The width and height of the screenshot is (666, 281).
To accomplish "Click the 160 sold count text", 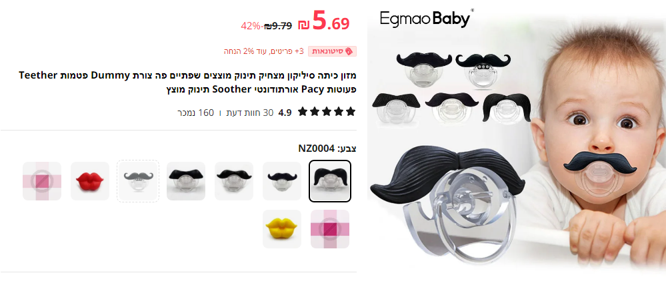I will pos(195,113).
